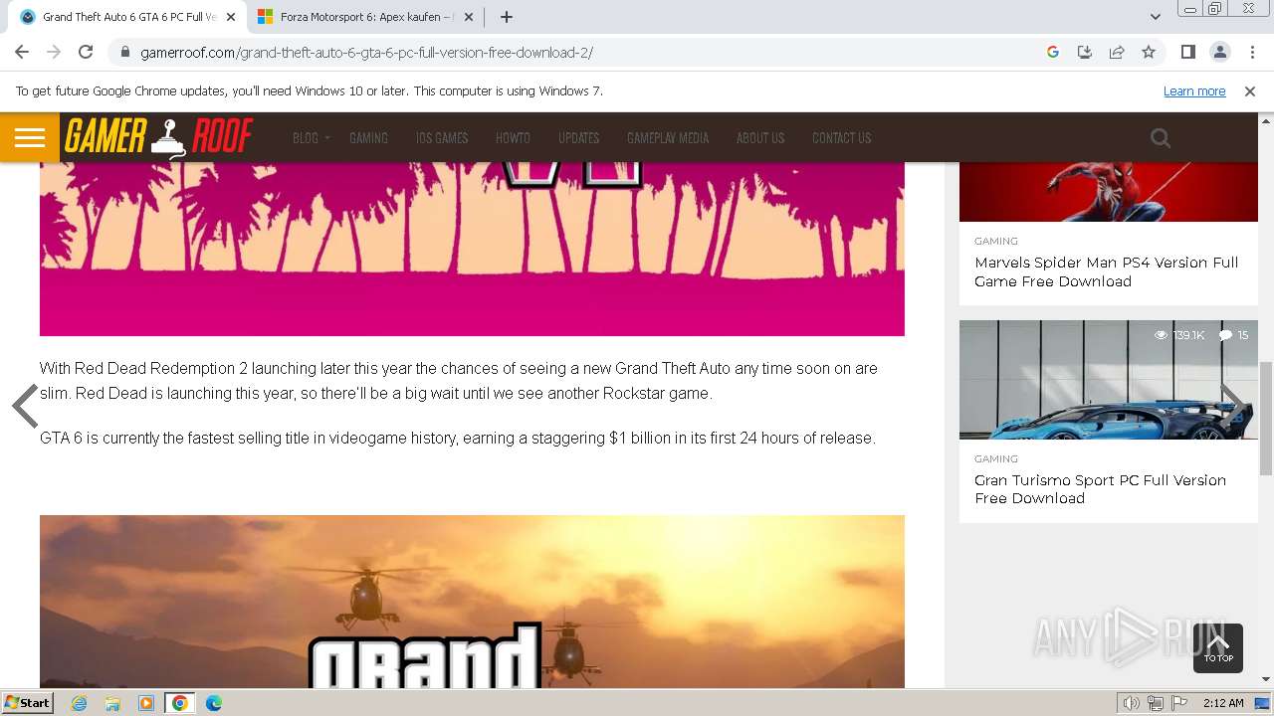Click the Gran Turismo blue car thumbnail

(x=1109, y=379)
